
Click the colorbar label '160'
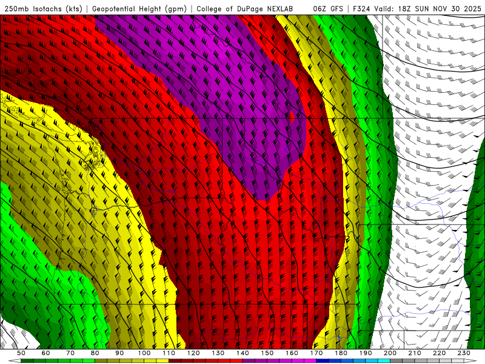pos(292,353)
